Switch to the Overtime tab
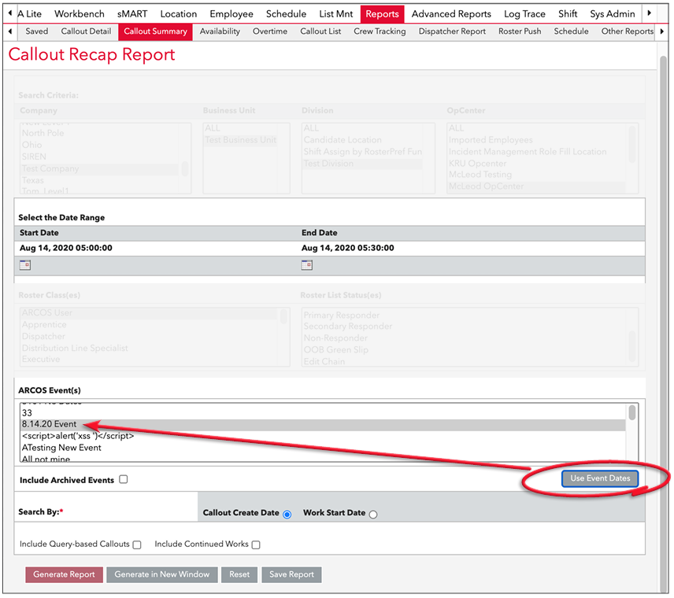The width and height of the screenshot is (674, 598). [x=270, y=31]
